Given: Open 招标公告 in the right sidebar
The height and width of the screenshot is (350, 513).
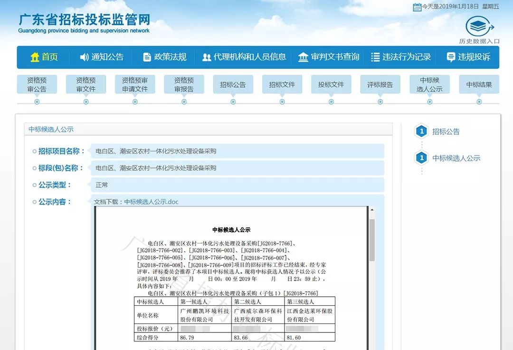Looking at the screenshot, I should (x=446, y=132).
